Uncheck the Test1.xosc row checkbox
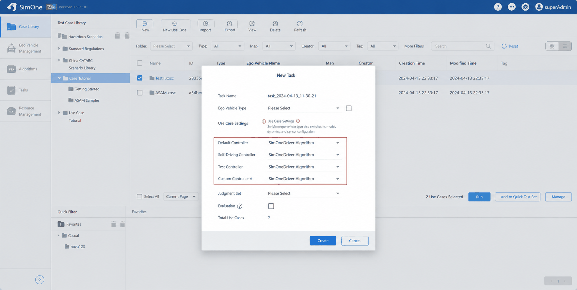 pos(140,78)
